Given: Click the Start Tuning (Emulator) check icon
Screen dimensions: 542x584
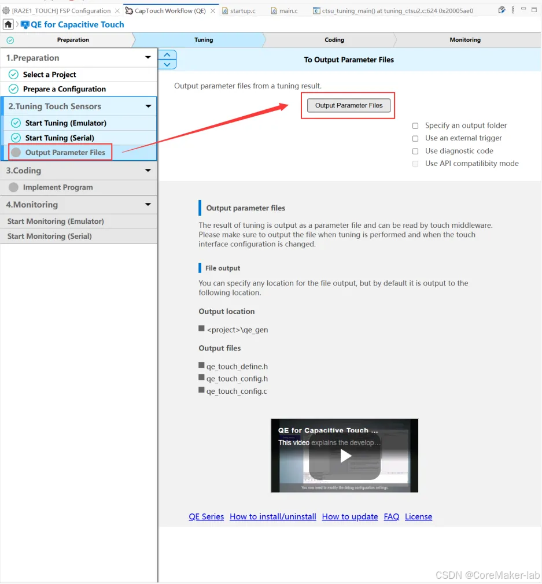Looking at the screenshot, I should [x=16, y=123].
